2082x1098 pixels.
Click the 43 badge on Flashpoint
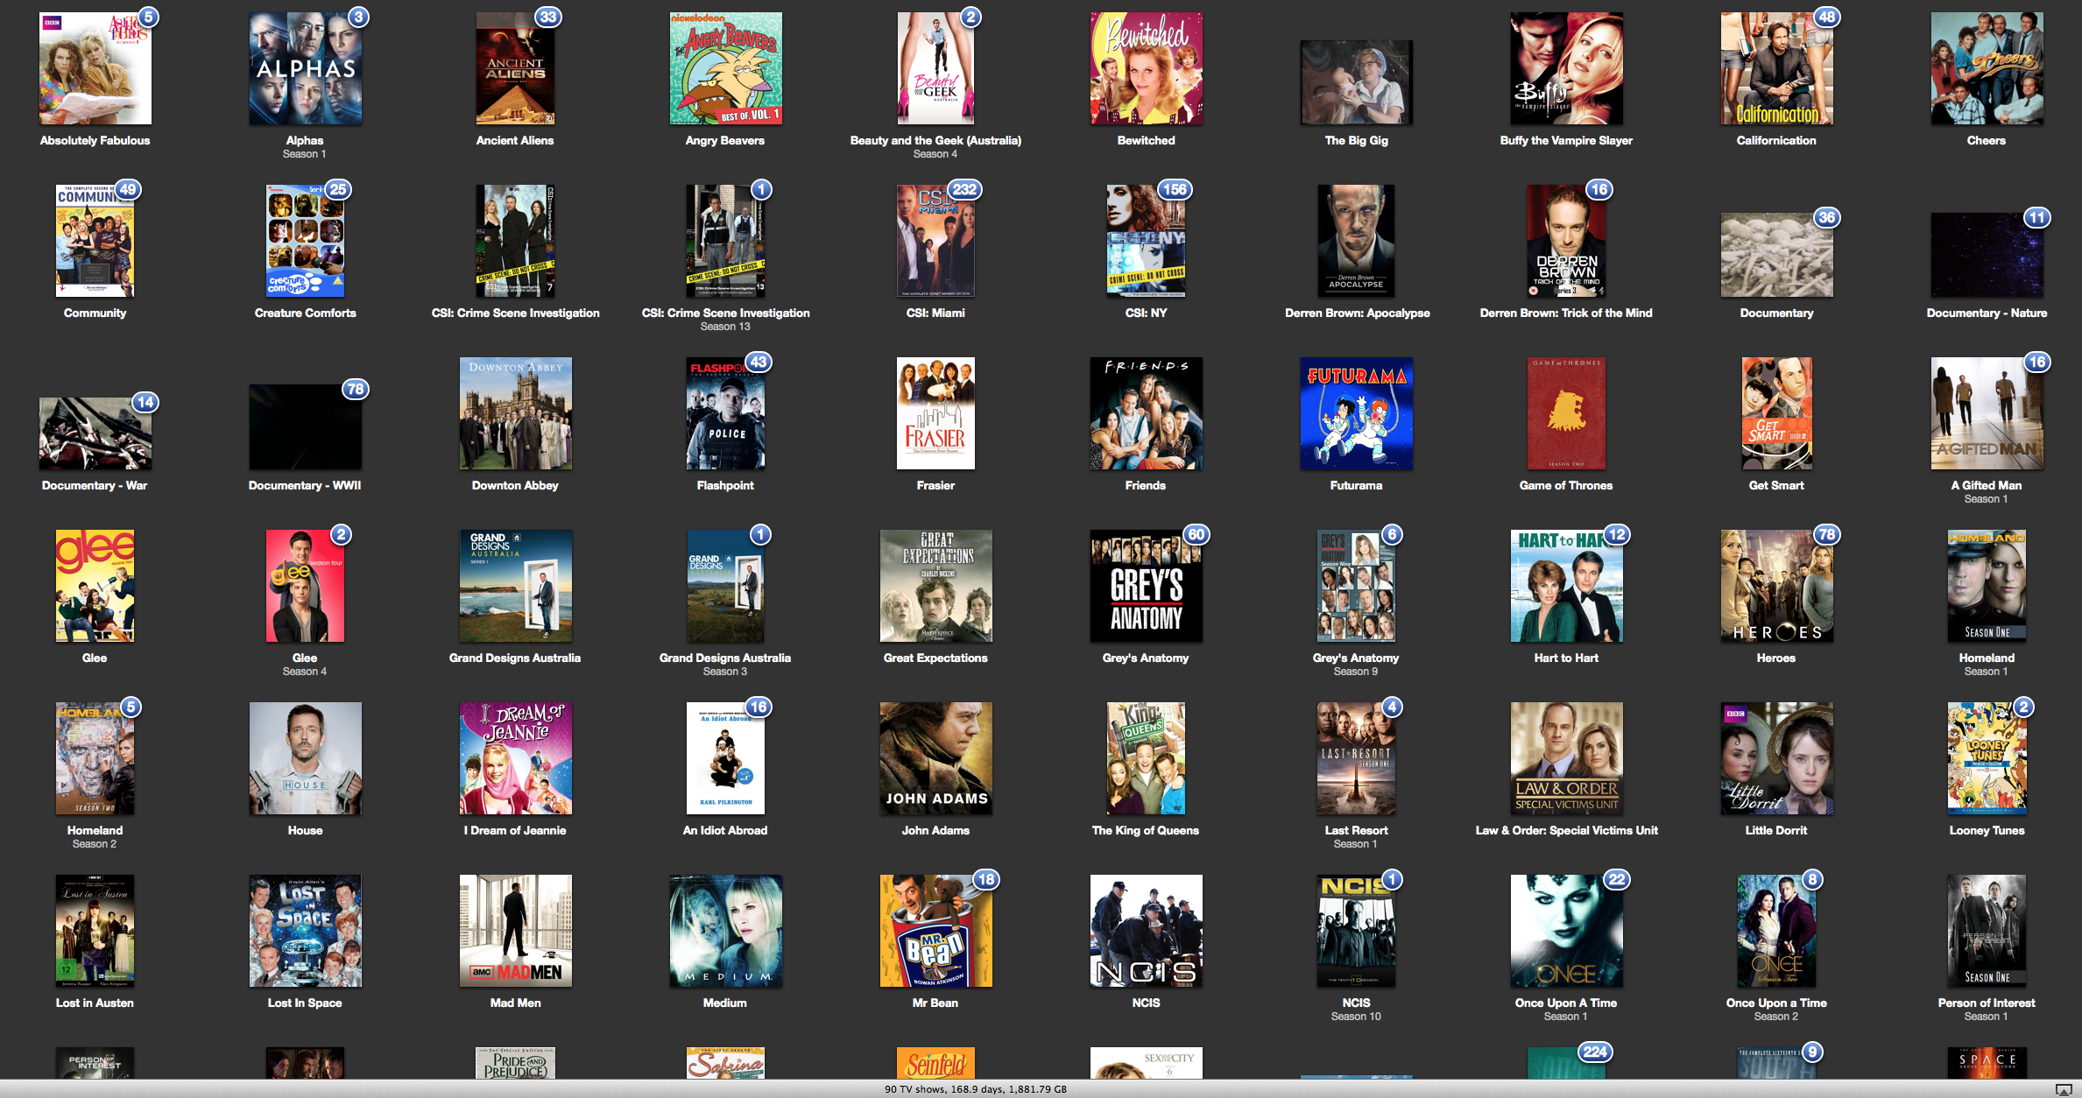(759, 362)
